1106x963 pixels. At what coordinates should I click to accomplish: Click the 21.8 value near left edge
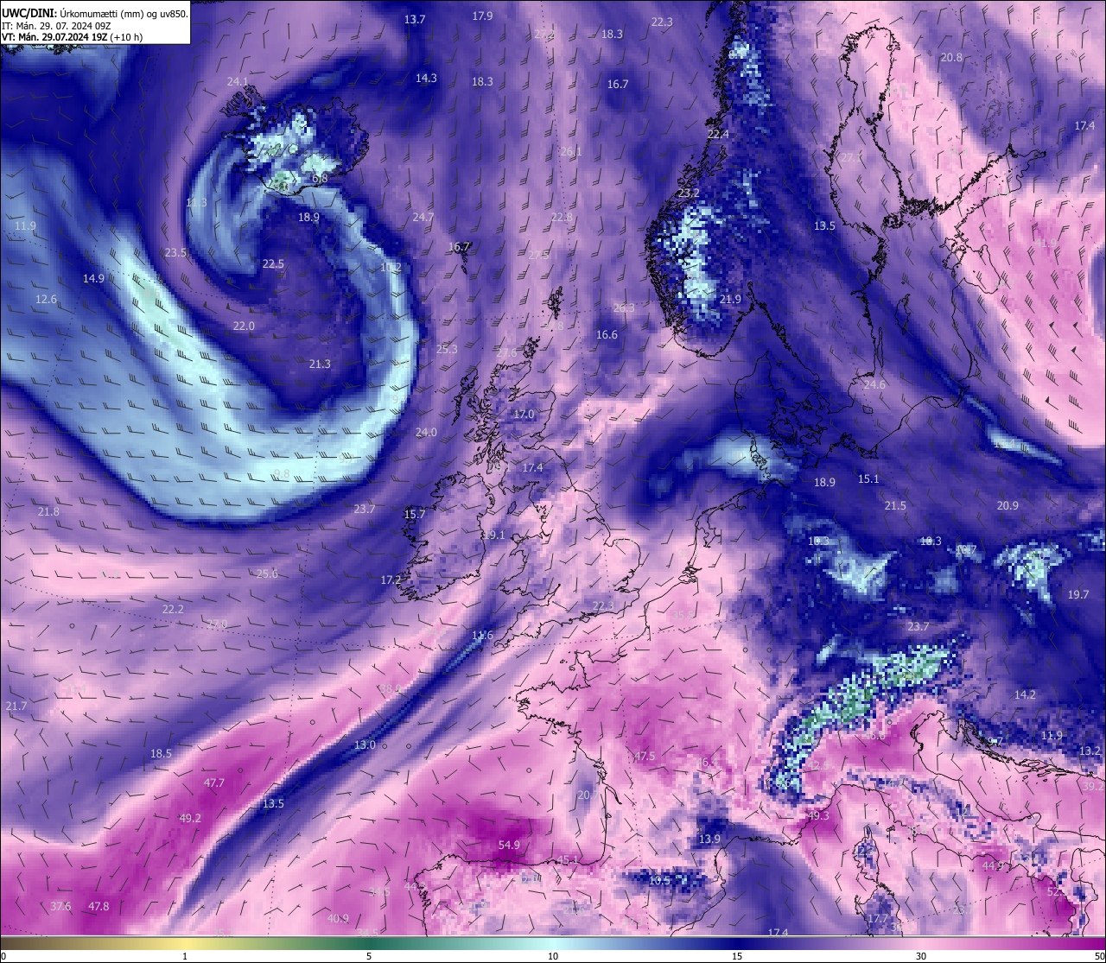[x=48, y=511]
